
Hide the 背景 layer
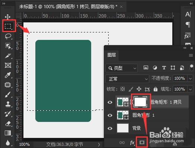tap(110, 128)
